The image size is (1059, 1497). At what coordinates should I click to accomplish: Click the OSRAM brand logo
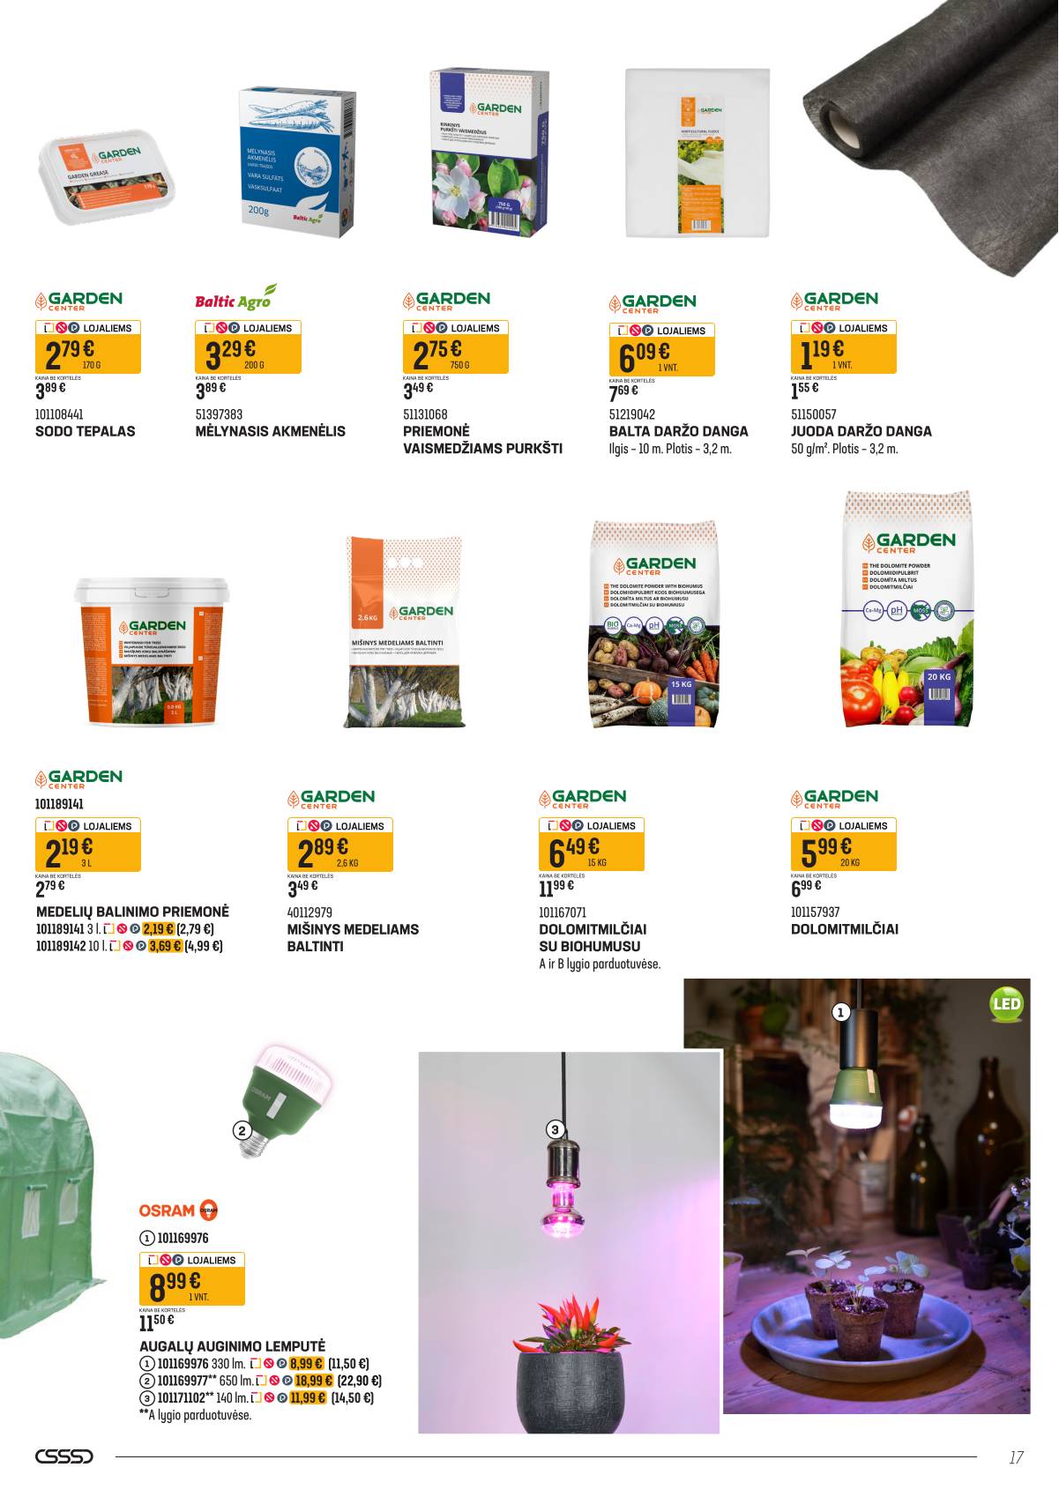click(x=178, y=1210)
